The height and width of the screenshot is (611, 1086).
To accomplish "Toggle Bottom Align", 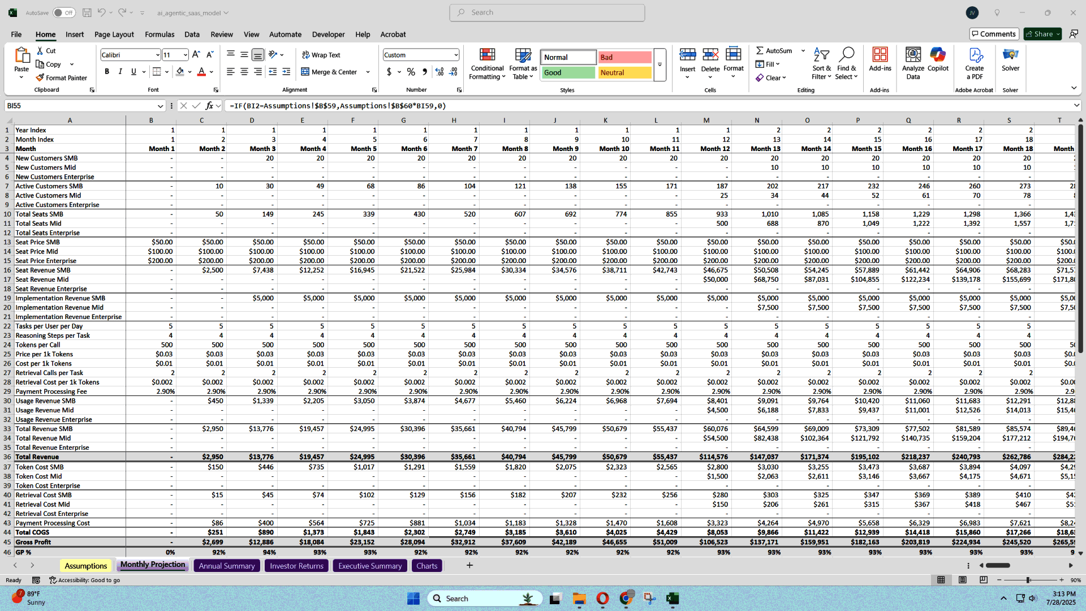I will coord(258,55).
